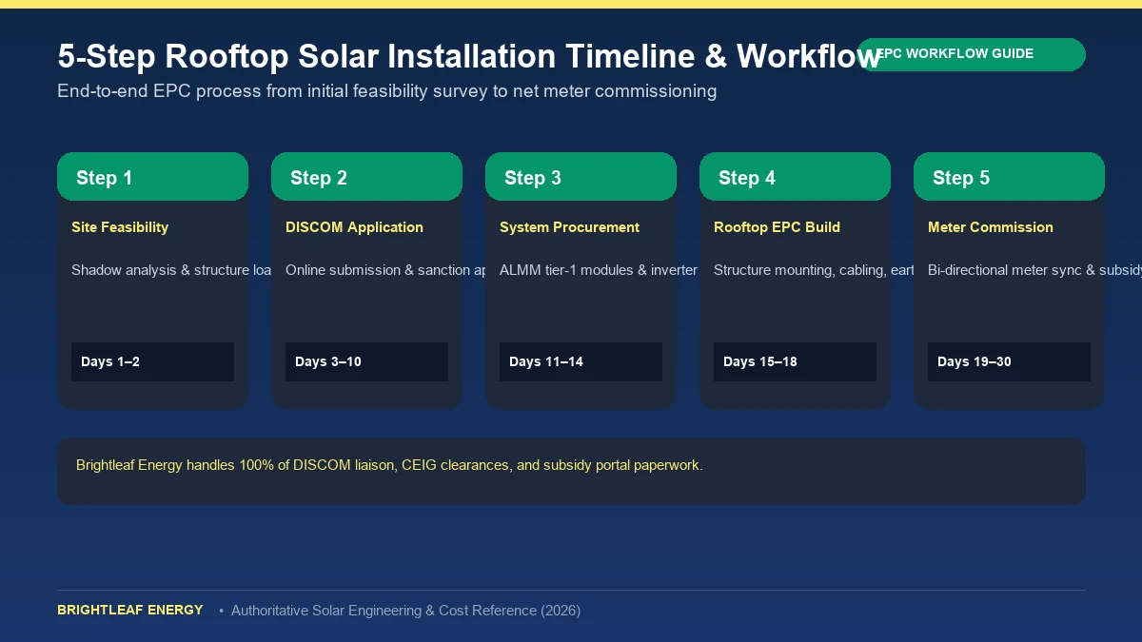Click the Days 3–10 duration label
Viewport: 1142px width, 642px height.
[x=366, y=361]
